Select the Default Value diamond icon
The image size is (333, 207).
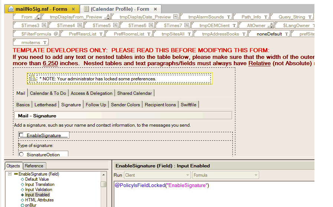pos(22,179)
